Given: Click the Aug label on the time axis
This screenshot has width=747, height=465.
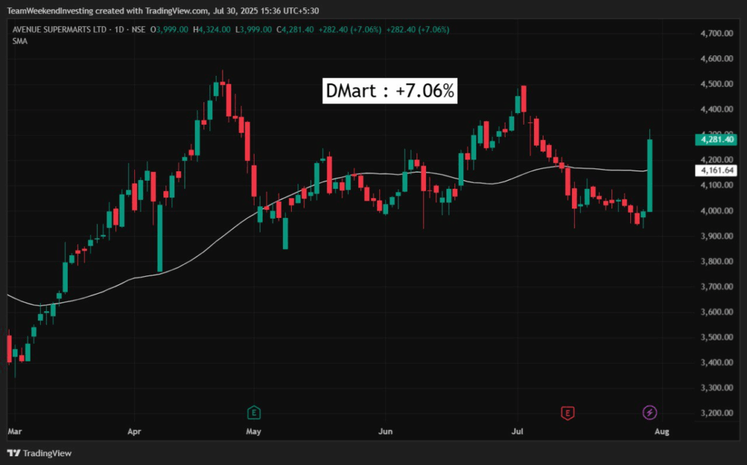Looking at the screenshot, I should click(662, 431).
